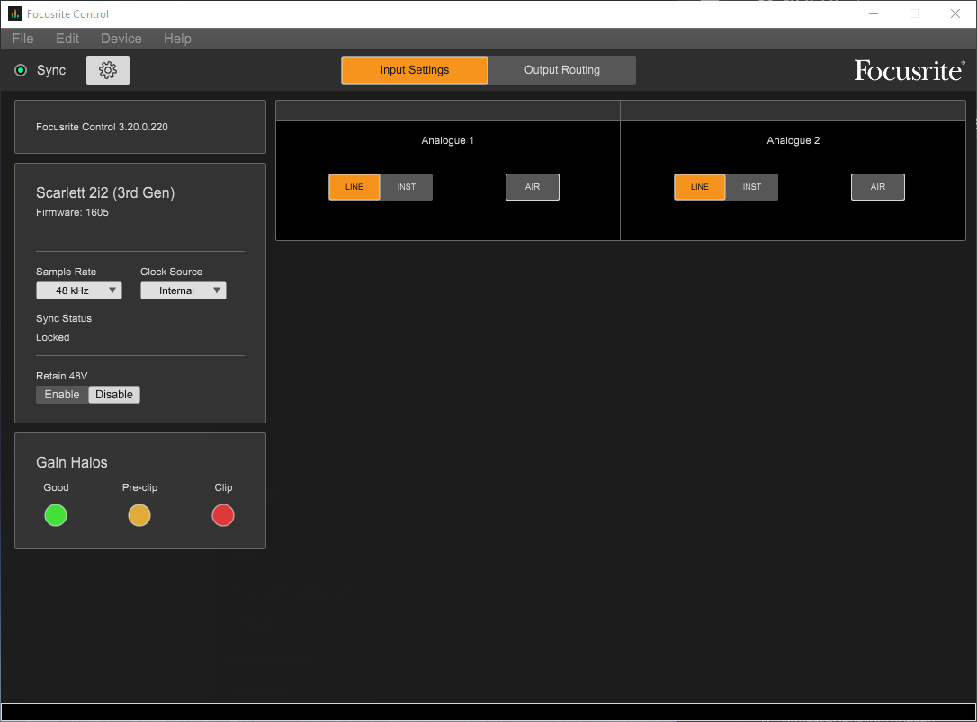Close the Focusrite Control window

(955, 13)
